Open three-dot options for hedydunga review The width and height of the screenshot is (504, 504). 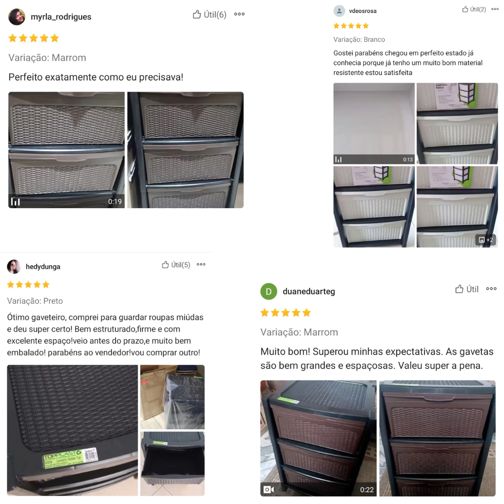pos(201,264)
